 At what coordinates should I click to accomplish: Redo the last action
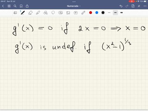(x=127, y=6)
